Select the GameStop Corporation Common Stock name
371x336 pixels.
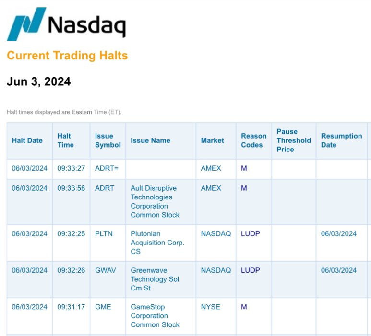pos(155,316)
